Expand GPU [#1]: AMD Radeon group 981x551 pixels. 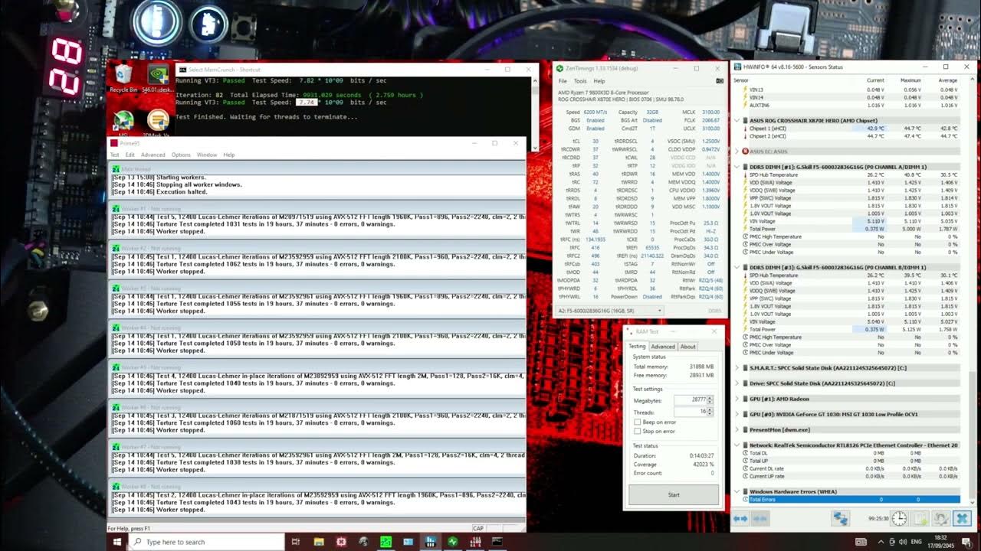click(737, 399)
